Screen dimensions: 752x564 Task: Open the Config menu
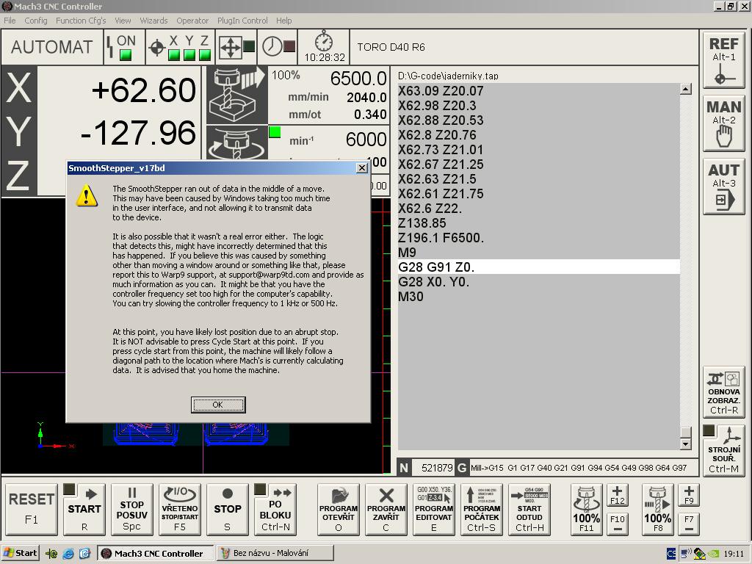(x=35, y=21)
